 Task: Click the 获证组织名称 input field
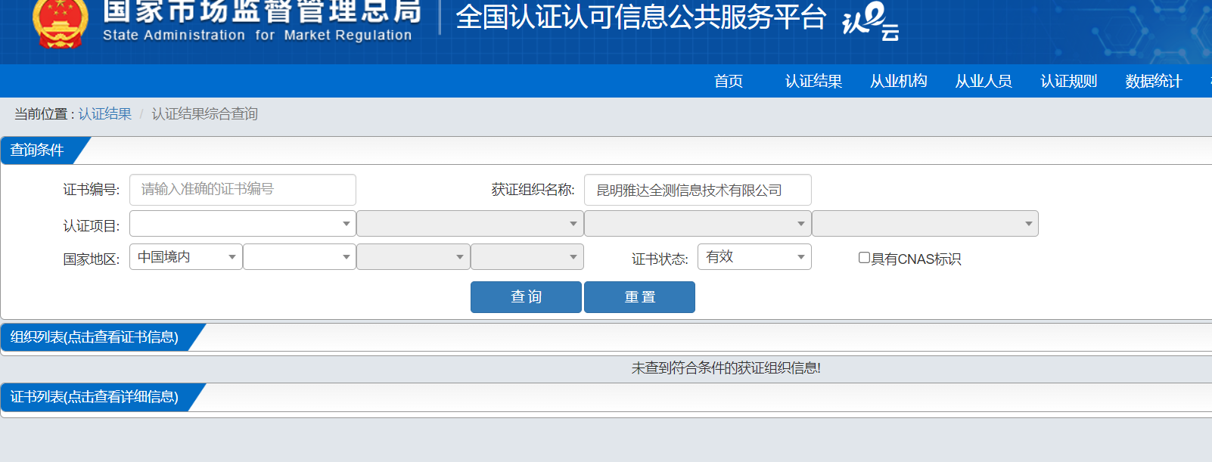pyautogui.click(x=698, y=190)
